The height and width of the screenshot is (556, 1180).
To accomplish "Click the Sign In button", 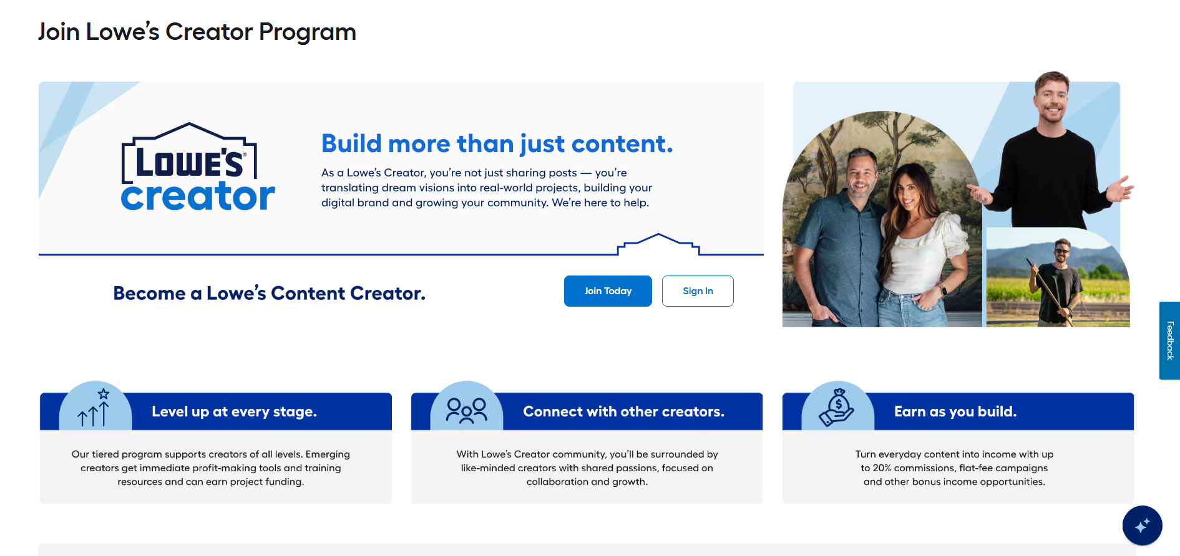I will pyautogui.click(x=697, y=291).
